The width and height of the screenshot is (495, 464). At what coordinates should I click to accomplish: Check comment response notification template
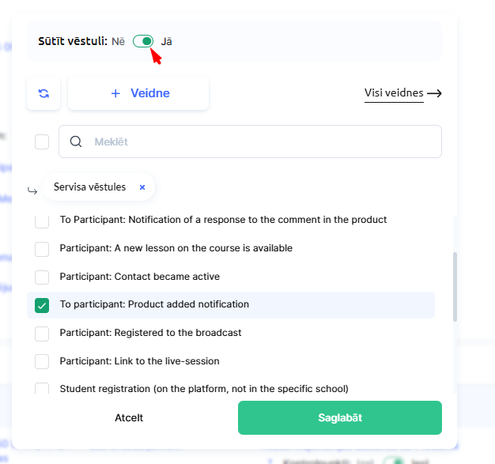click(42, 221)
